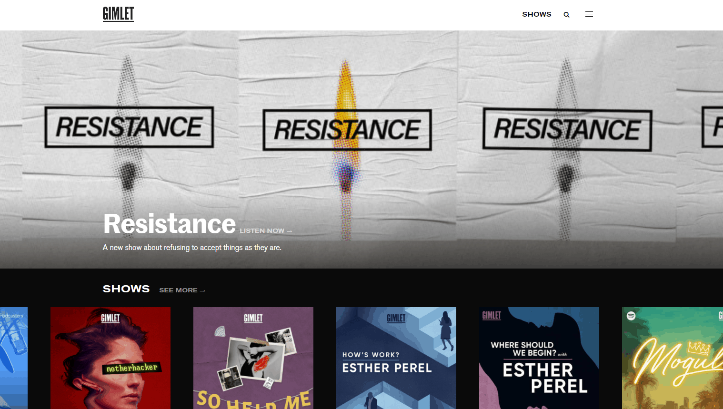This screenshot has width=723, height=409.
Task: Click the Spotify icon on Mogul cover
Action: (x=631, y=316)
